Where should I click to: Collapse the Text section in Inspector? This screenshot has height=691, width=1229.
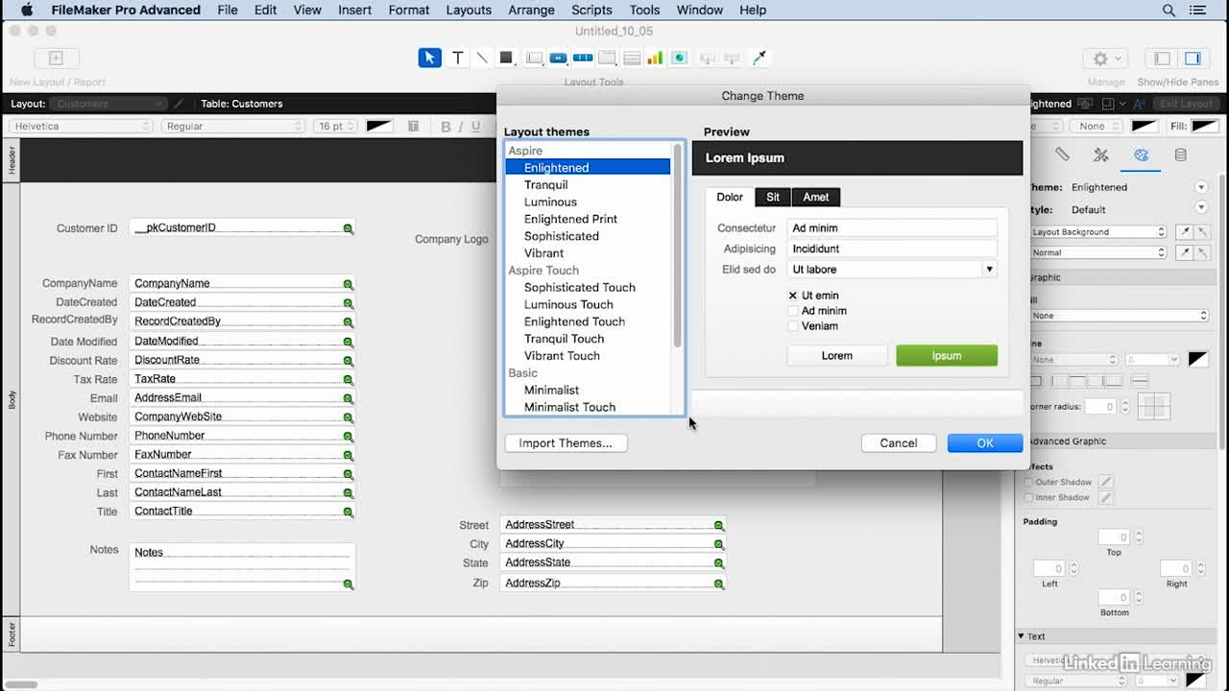pyautogui.click(x=1021, y=636)
